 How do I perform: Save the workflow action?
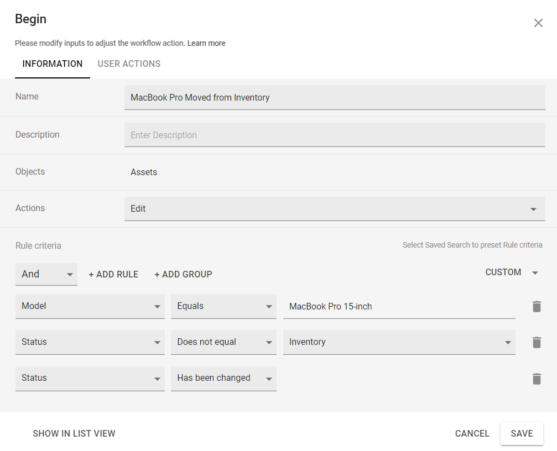(x=521, y=433)
